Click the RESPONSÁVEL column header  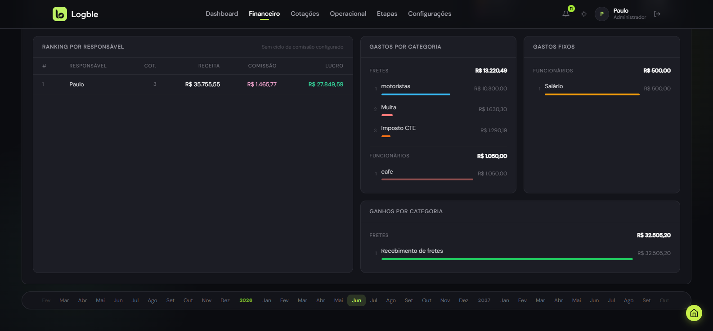pyautogui.click(x=88, y=66)
